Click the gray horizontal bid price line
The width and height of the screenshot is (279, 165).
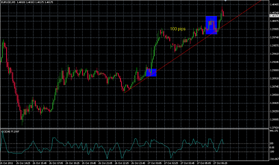134,16
